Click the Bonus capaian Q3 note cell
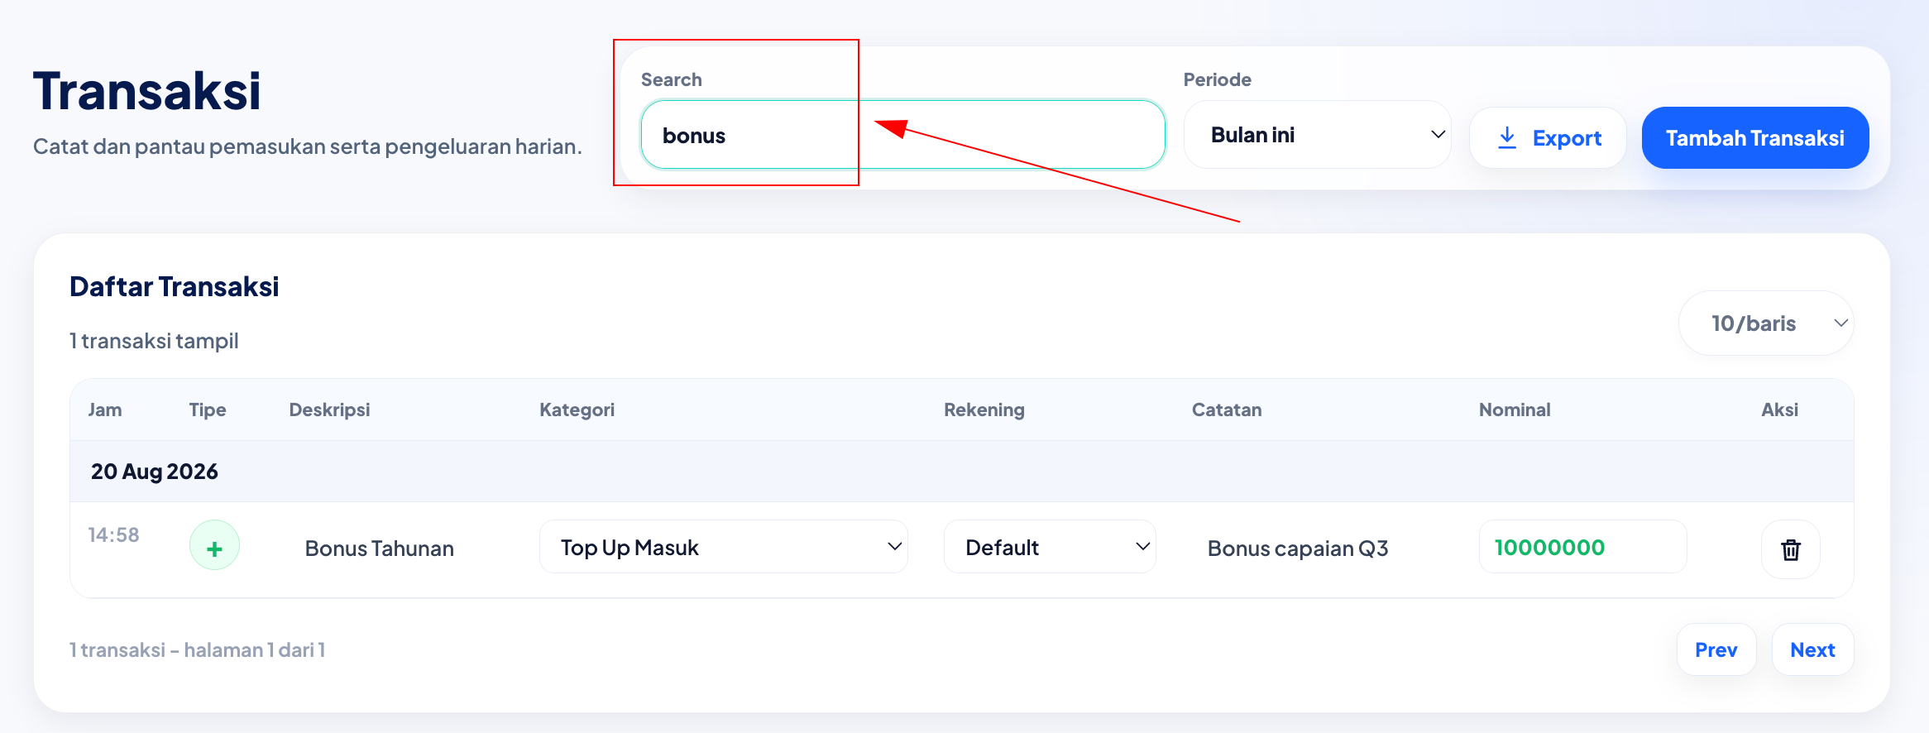The image size is (1929, 733). (x=1298, y=549)
